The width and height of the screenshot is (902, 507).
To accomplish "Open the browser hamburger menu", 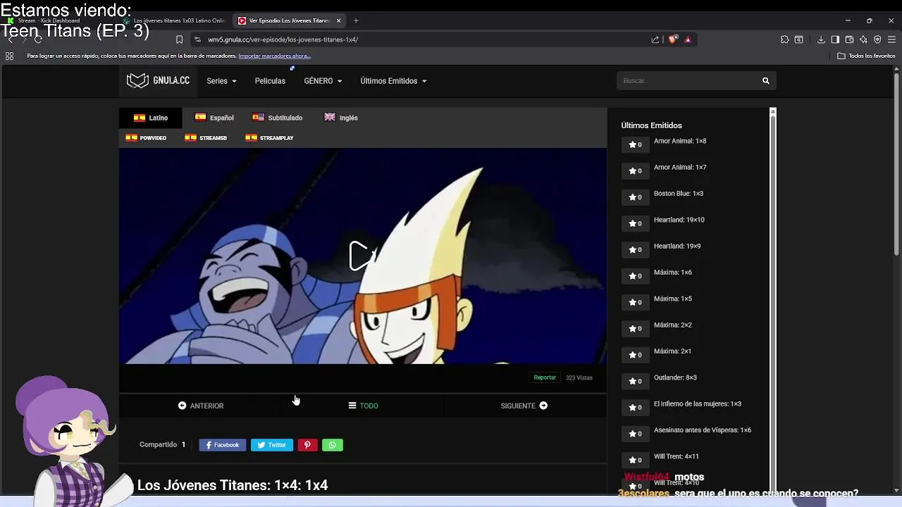I will coord(891,39).
